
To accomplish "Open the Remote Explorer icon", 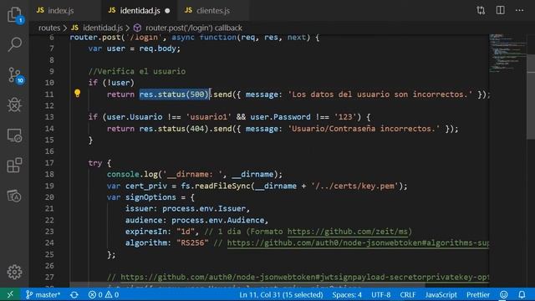I will point(14,135).
